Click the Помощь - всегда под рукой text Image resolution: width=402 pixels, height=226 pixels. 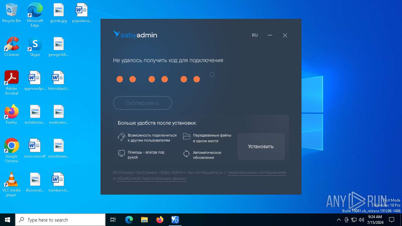146,155
